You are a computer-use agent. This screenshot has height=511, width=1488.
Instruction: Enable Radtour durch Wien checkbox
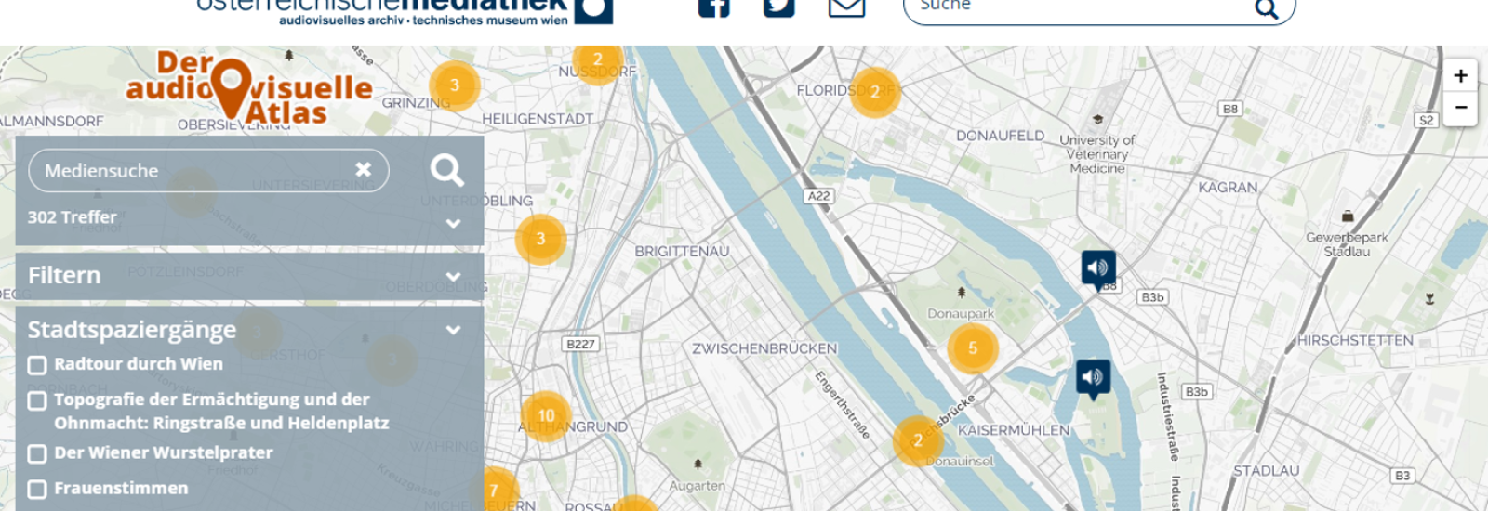pos(37,365)
